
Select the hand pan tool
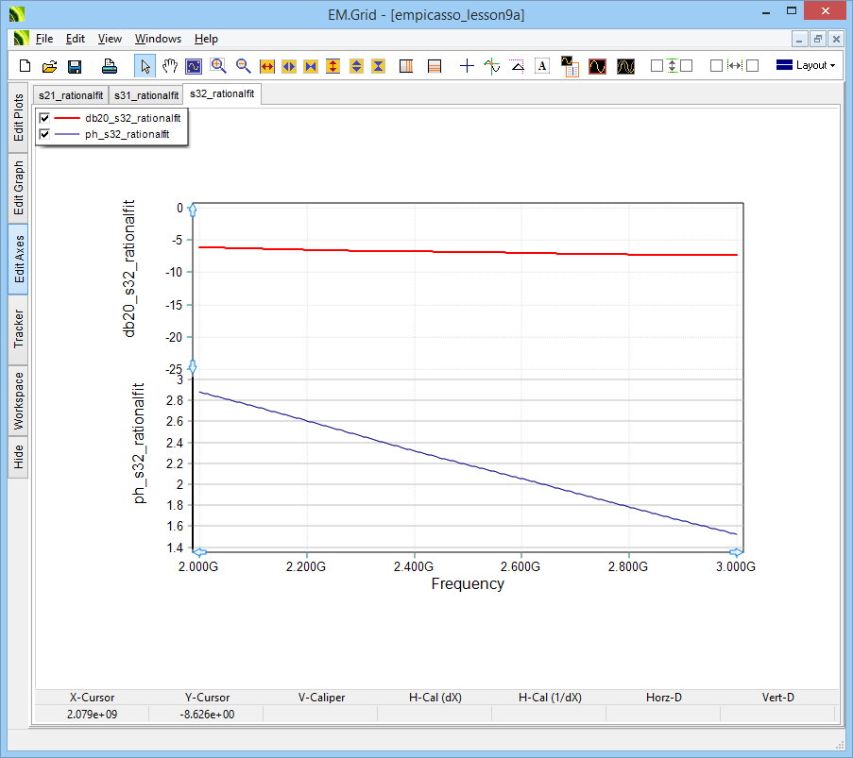point(170,66)
